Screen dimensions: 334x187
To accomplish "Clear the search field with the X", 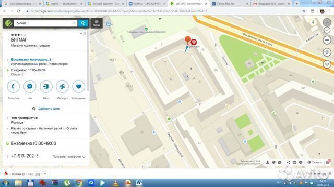I will pos(74,23).
